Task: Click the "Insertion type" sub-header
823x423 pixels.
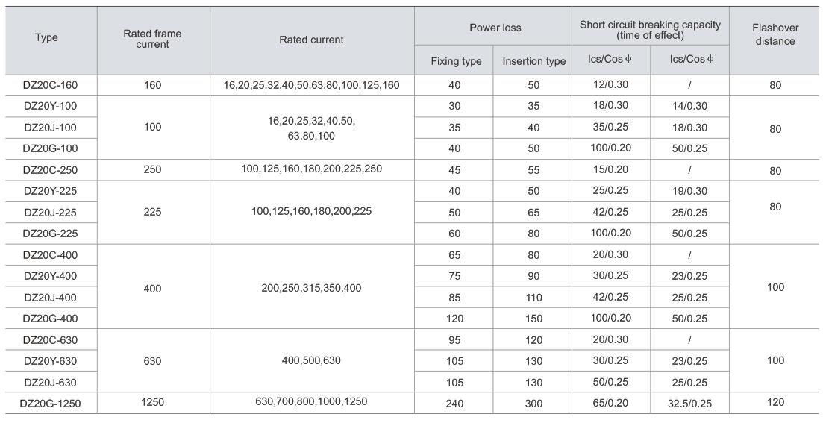Action: point(534,61)
